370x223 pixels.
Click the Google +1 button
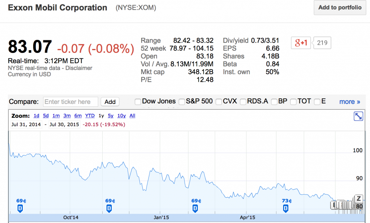[301, 43]
